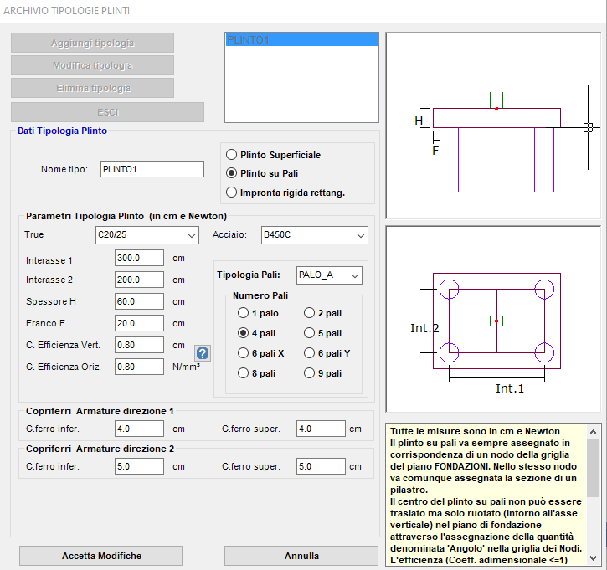Click Aggiungi tipologia button
Image resolution: width=607 pixels, height=570 pixels.
click(93, 43)
